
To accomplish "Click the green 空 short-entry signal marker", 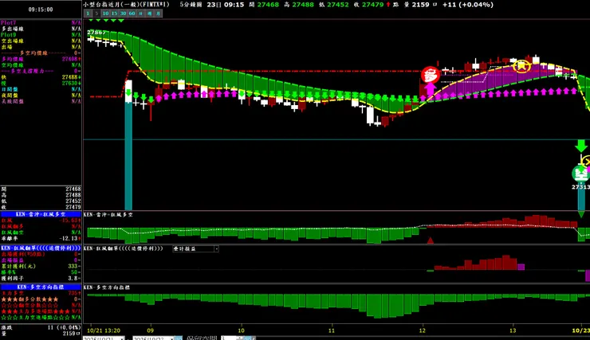I will (x=580, y=174).
